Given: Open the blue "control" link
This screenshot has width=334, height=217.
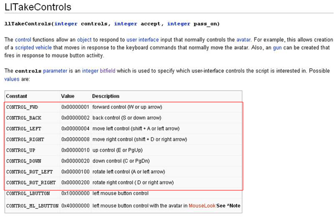Looking at the screenshot, I should [x=22, y=40].
